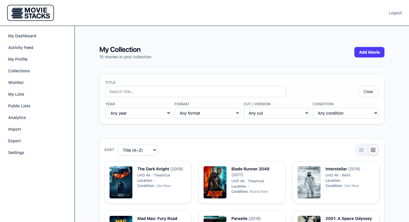This screenshot has height=222, width=409.
Task: Open the Wishlist sidebar item
Action: [x=16, y=83]
